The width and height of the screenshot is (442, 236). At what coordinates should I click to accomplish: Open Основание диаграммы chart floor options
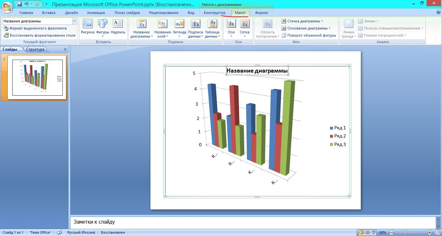coord(306,28)
